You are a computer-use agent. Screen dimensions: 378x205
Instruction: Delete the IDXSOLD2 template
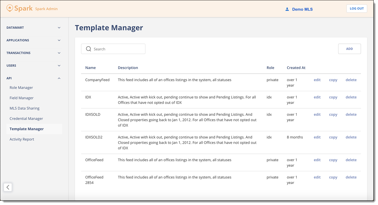point(351,137)
